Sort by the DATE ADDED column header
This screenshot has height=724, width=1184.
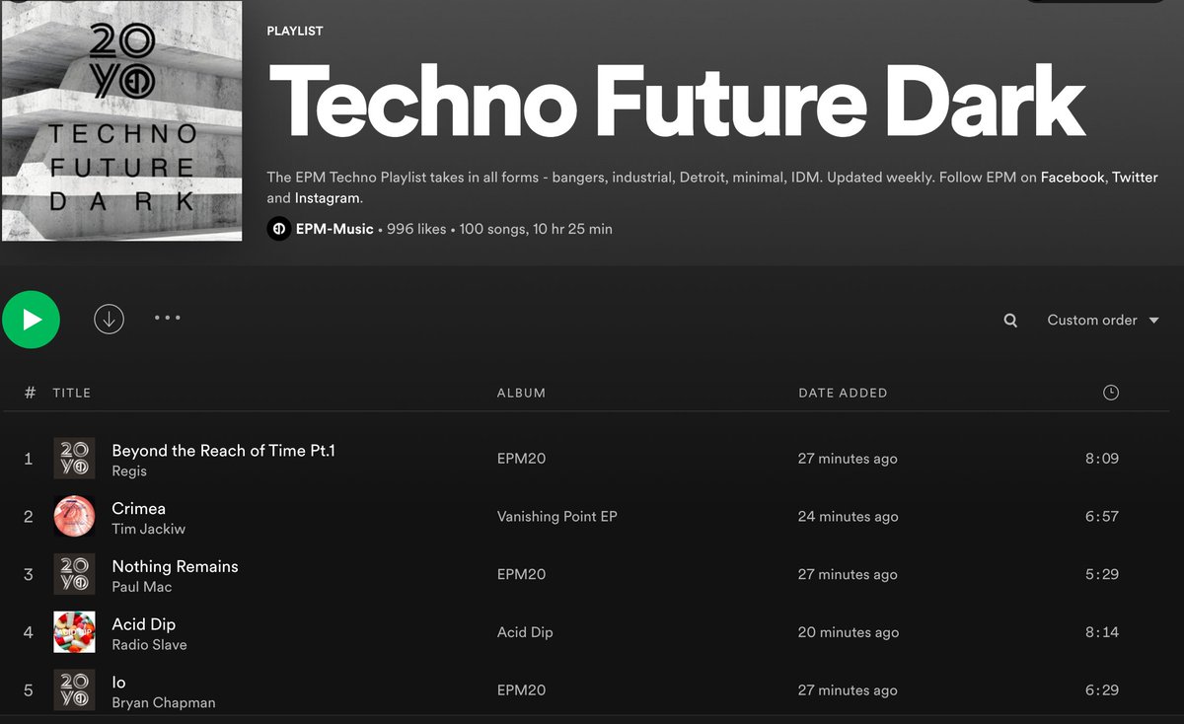tap(843, 393)
